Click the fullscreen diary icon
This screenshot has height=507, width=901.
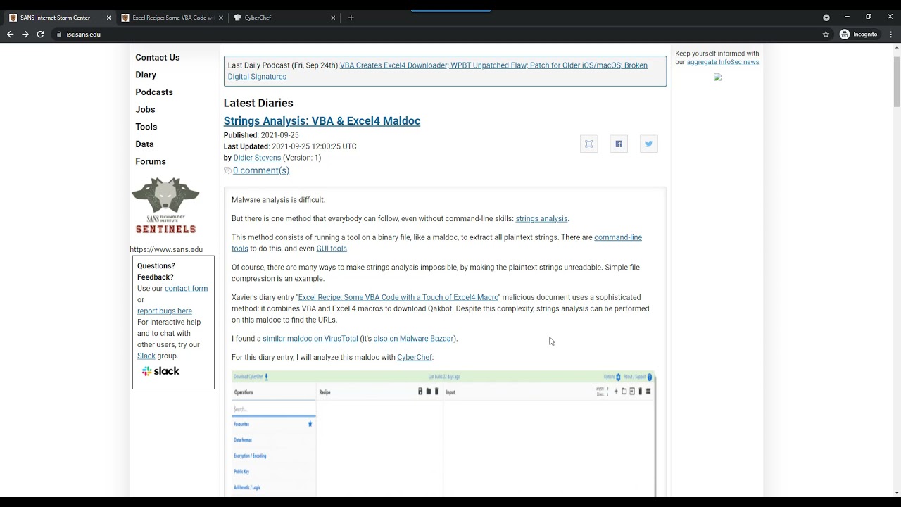point(588,144)
